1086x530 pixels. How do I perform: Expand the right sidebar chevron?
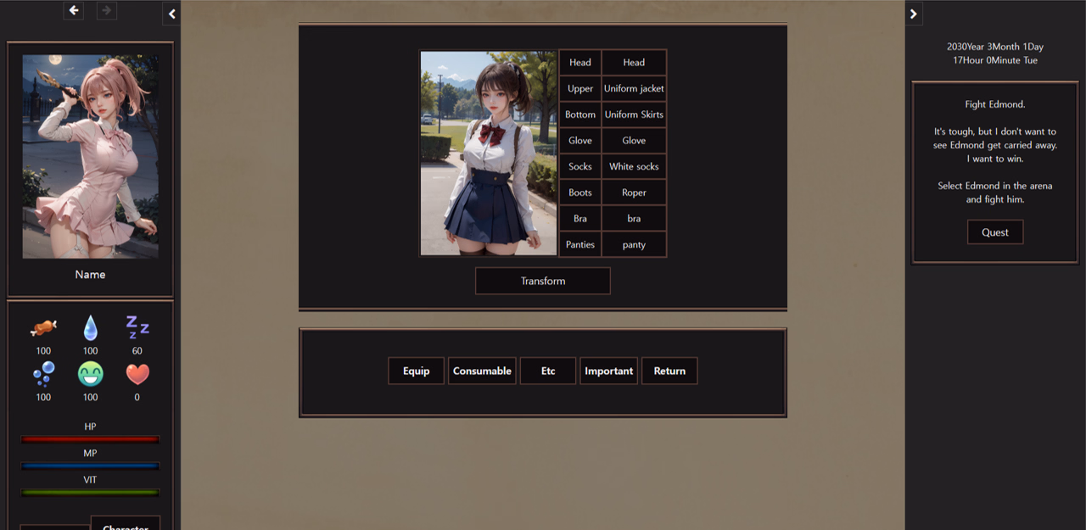point(913,14)
